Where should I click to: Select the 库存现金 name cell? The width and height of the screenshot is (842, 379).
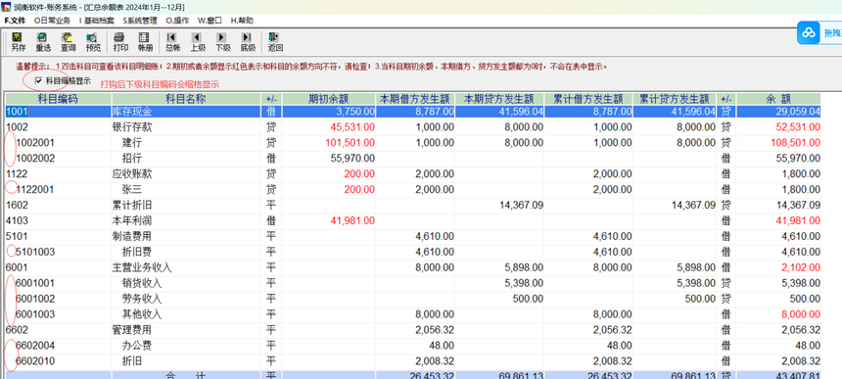(x=186, y=112)
